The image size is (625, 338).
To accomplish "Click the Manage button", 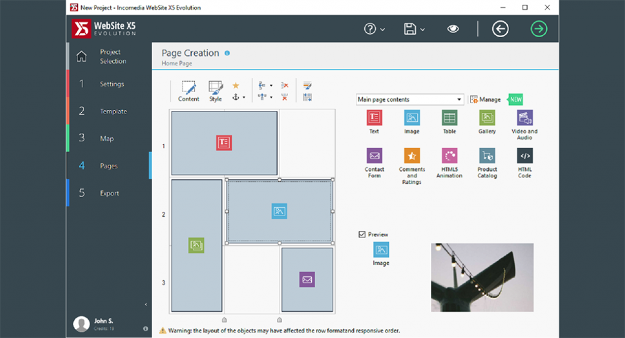I will point(485,99).
